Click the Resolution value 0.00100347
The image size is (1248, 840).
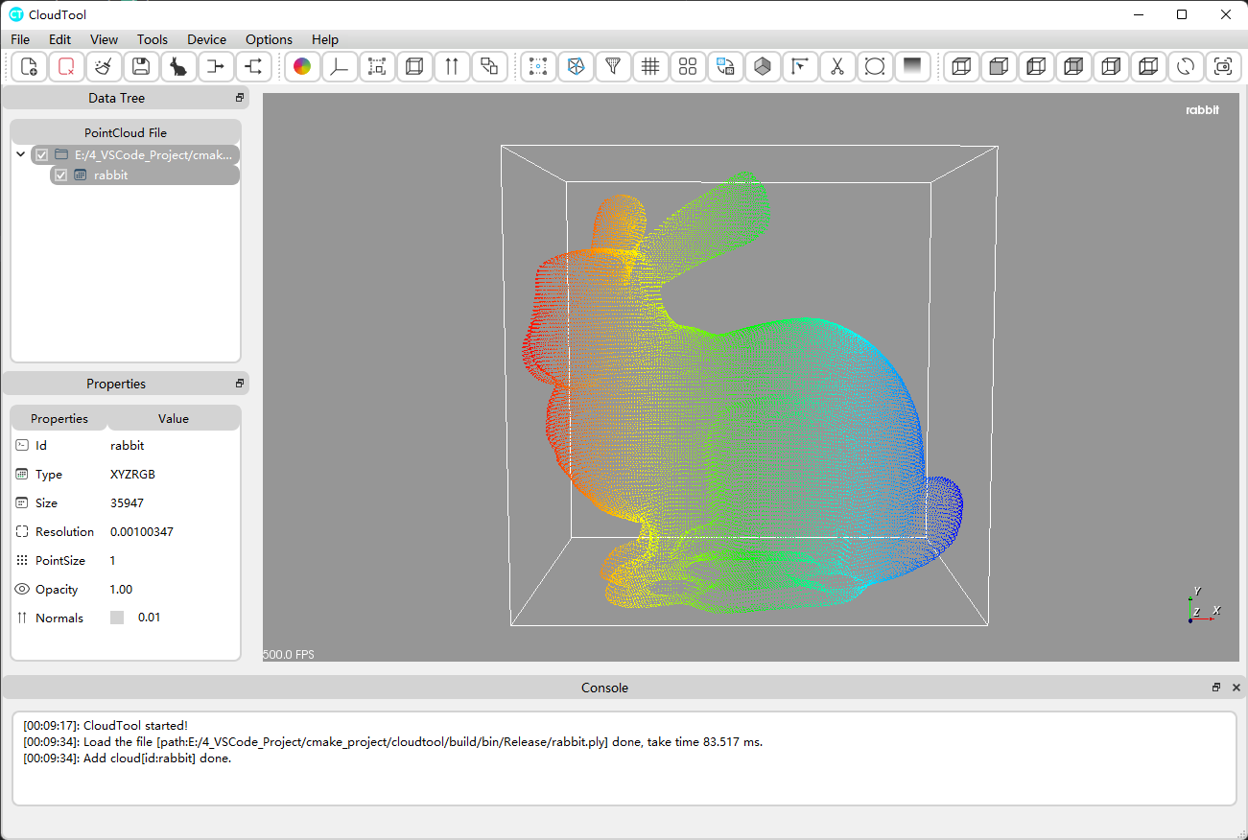(142, 531)
